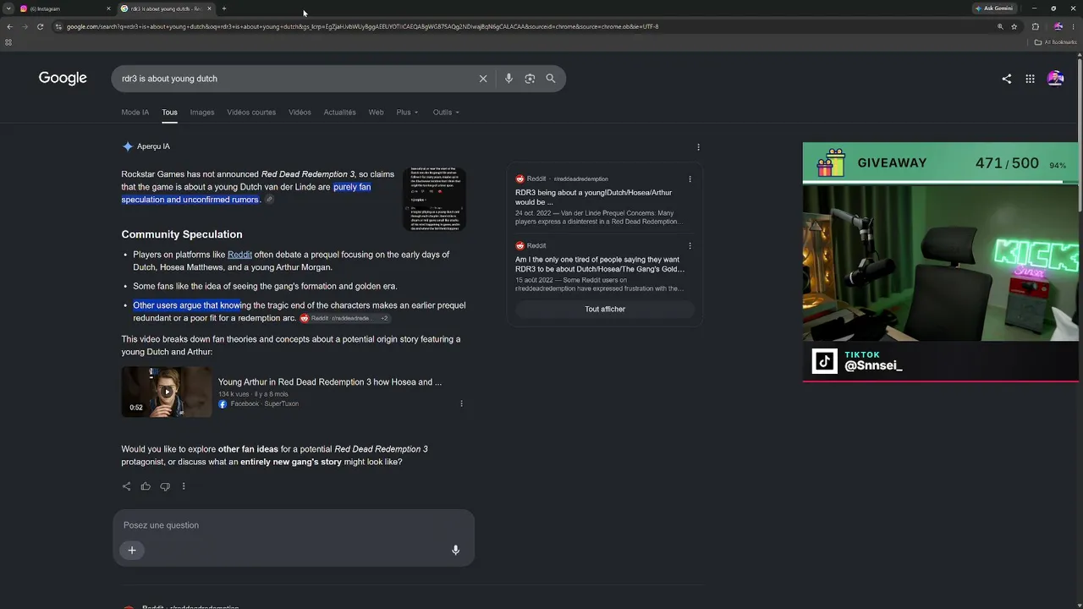Viewport: 1083px width, 609px height.
Task: Select the 'Web' results tab
Action: click(376, 112)
